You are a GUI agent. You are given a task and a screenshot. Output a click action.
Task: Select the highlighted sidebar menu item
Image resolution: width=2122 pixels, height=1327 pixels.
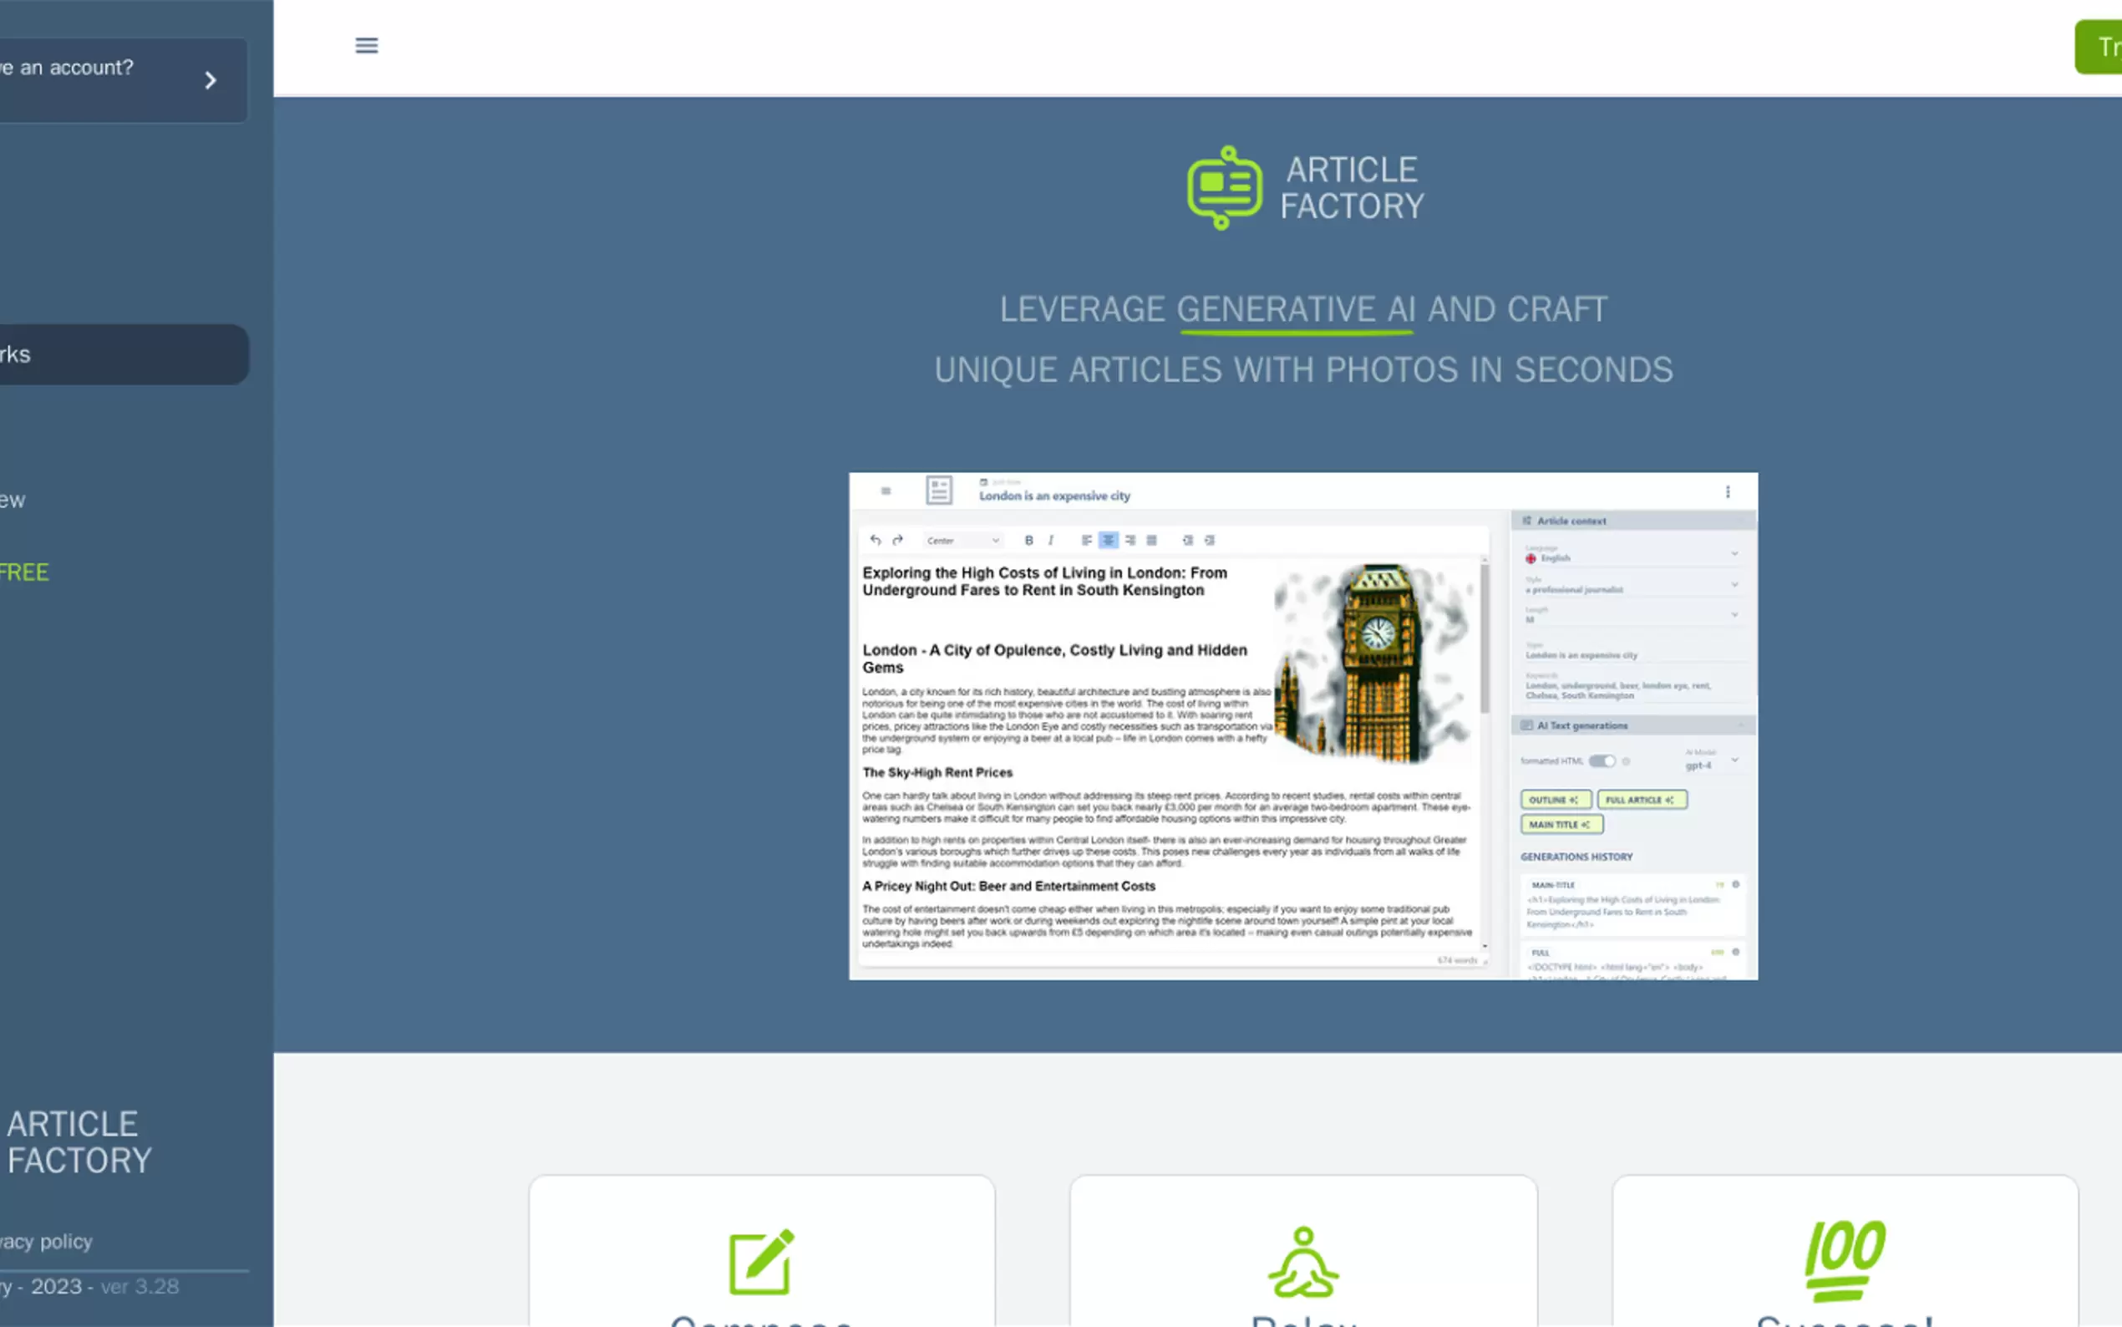123,354
